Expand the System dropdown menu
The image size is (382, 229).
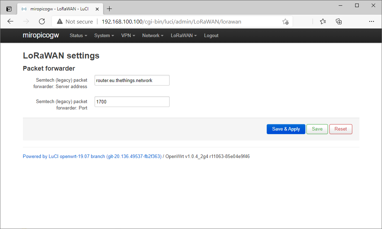104,36
